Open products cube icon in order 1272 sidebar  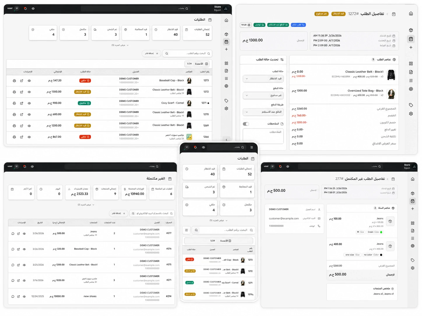pyautogui.click(x=411, y=30)
